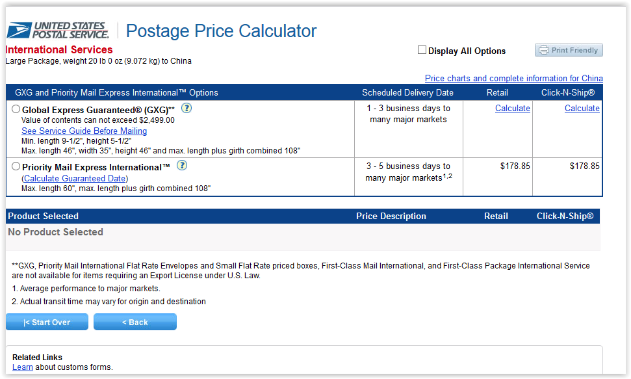The image size is (631, 379).
Task: Click the USPS eagle logo
Action: tap(18, 31)
